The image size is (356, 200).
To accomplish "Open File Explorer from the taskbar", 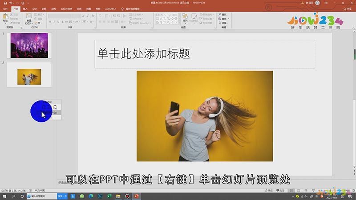I will tap(118, 196).
